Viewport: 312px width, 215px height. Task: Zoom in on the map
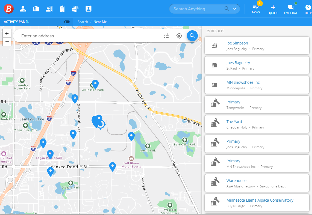click(x=7, y=33)
